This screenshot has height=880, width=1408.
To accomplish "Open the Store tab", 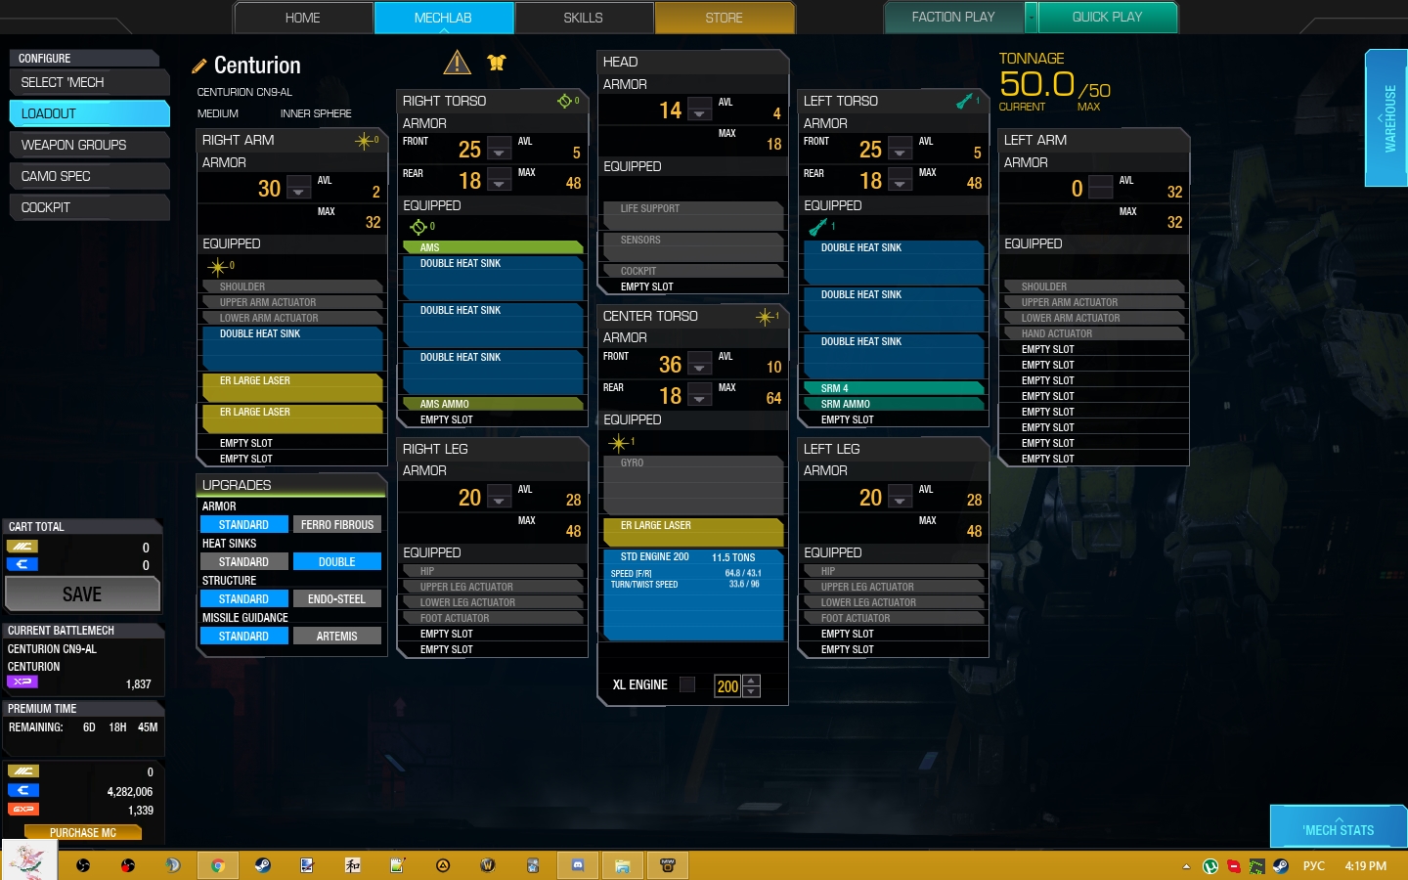I will (x=725, y=18).
